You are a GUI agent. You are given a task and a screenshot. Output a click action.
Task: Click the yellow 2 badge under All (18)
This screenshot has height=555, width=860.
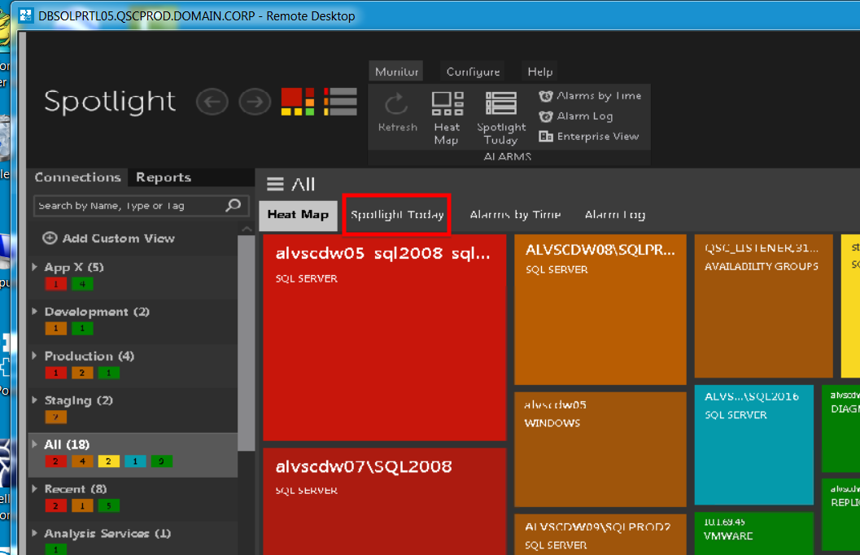(x=108, y=461)
